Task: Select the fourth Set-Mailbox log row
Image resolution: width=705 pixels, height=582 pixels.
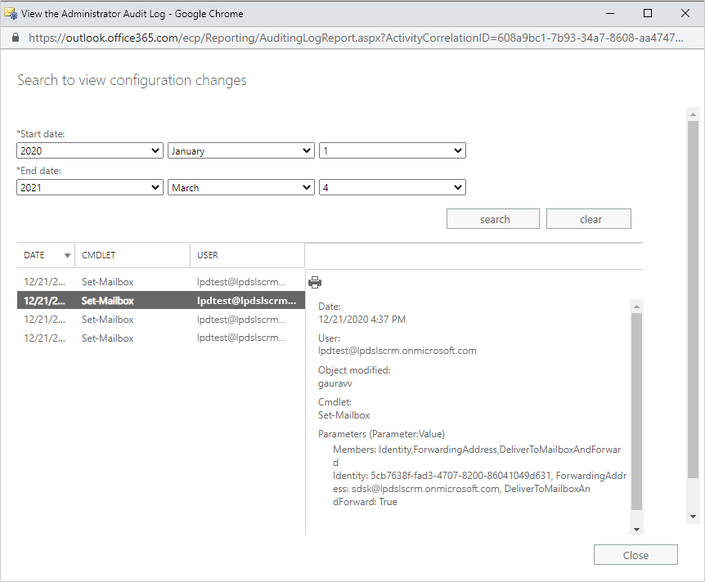Action: (x=161, y=338)
